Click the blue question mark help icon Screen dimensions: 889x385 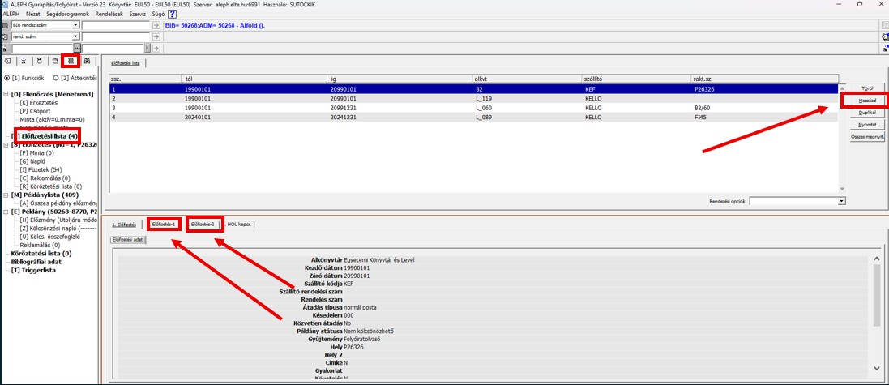173,14
